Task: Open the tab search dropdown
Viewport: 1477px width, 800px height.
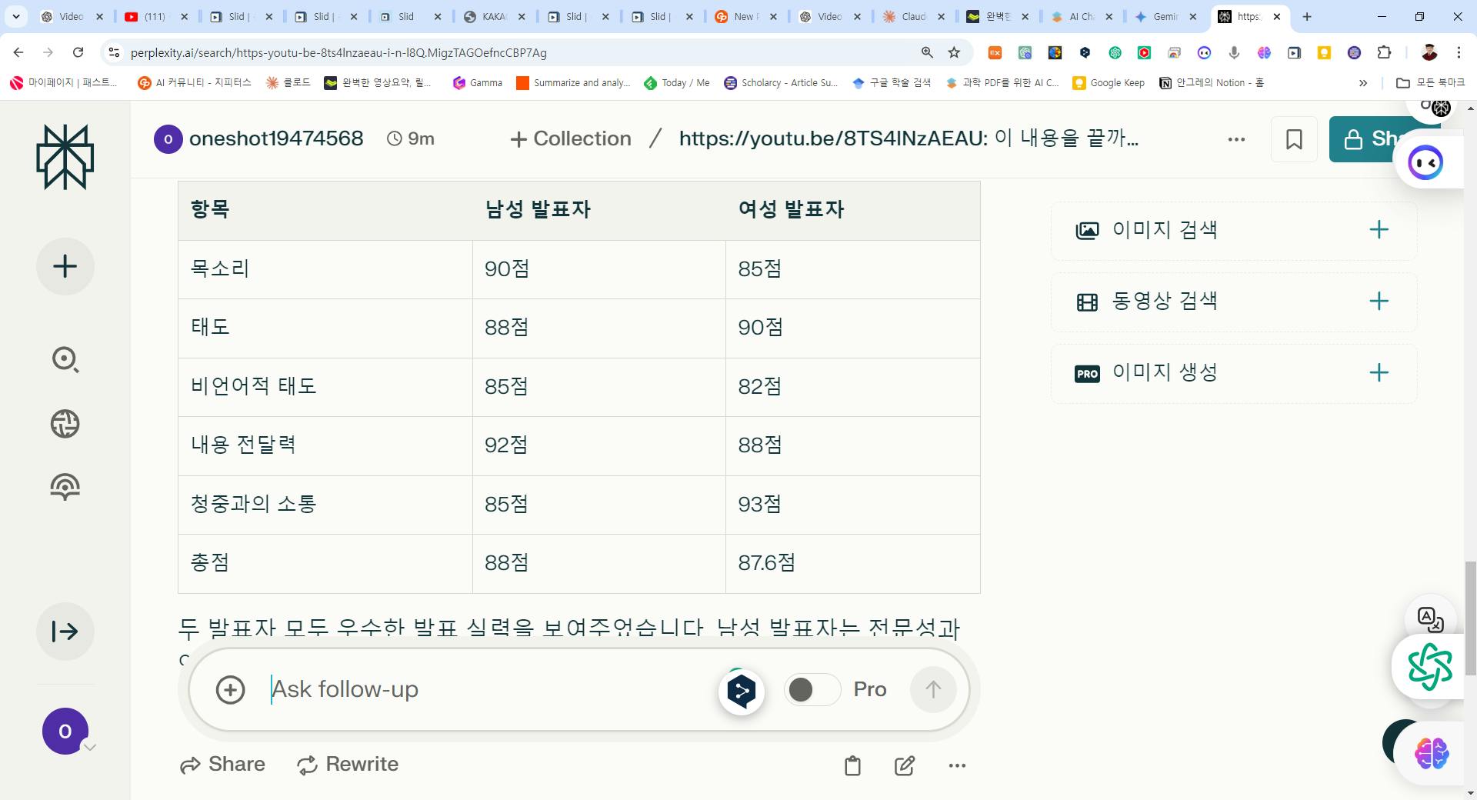Action: coord(15,16)
